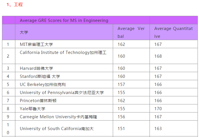Viewport: 199px width, 137px height.
Task: Click California Institute of Technology加州理工 cell
Action: (63, 52)
